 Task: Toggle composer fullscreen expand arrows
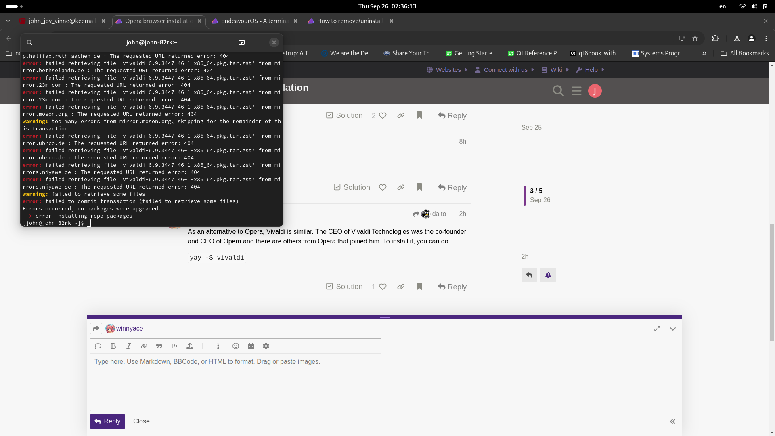point(657,329)
